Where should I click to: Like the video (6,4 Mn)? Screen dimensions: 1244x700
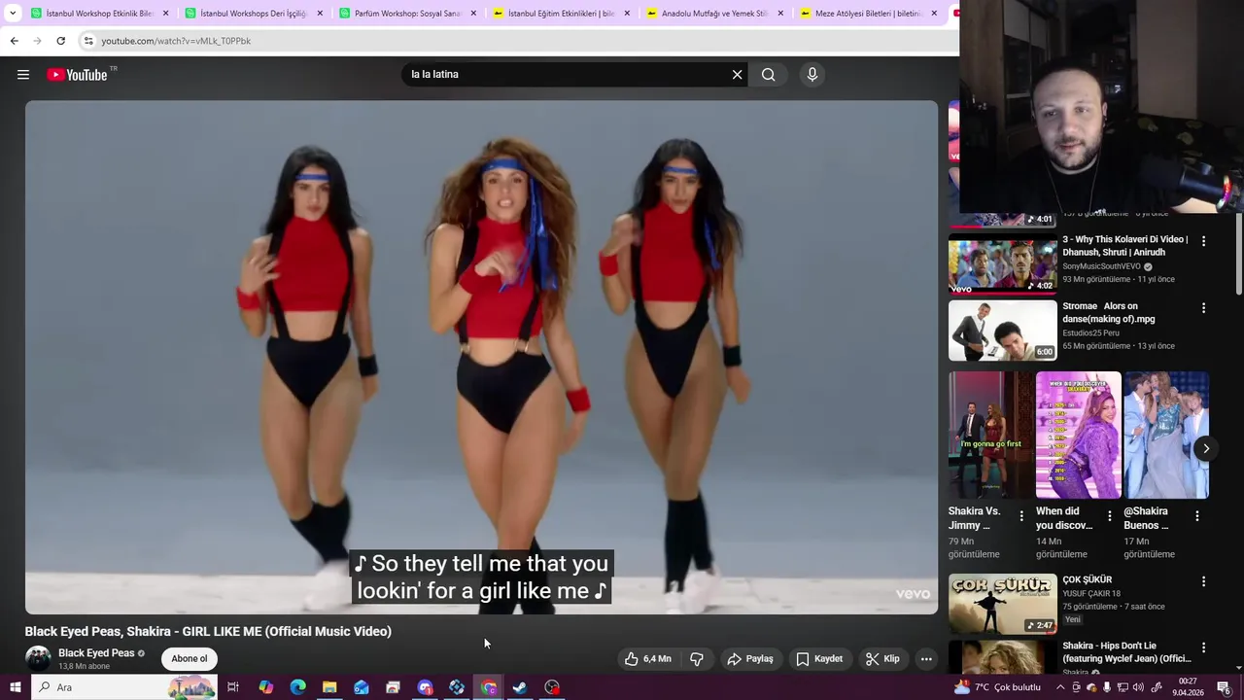click(x=648, y=658)
